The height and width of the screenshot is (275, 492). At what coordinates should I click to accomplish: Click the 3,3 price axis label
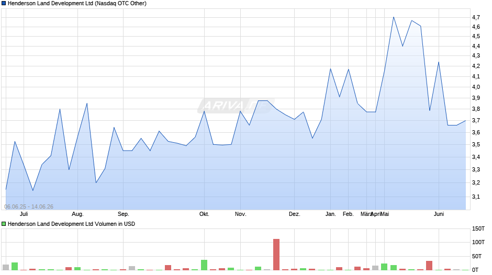[x=476, y=169]
